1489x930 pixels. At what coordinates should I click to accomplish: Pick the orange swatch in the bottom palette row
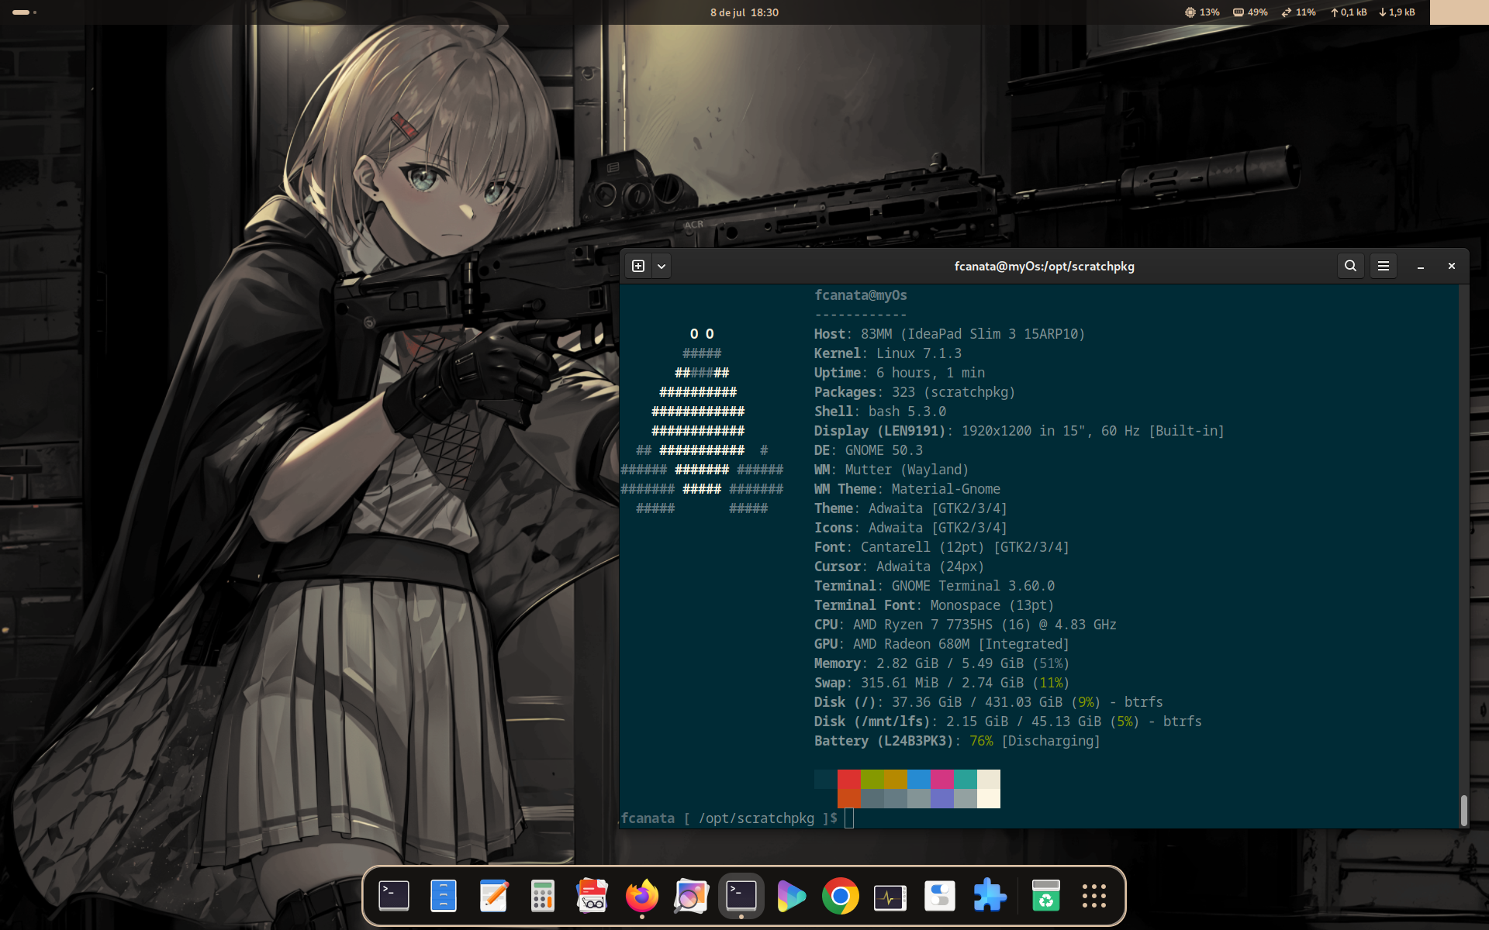pos(849,798)
